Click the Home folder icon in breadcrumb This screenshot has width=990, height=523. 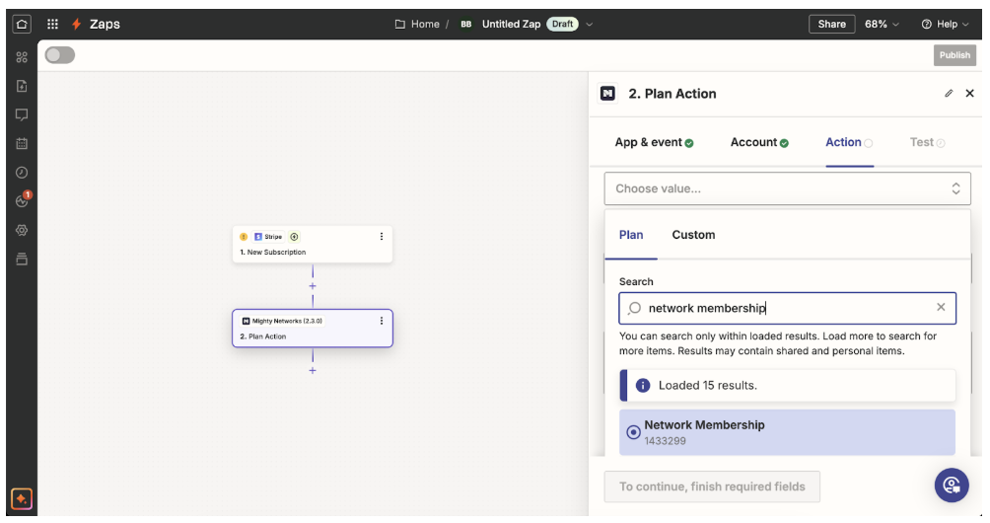[x=399, y=24]
